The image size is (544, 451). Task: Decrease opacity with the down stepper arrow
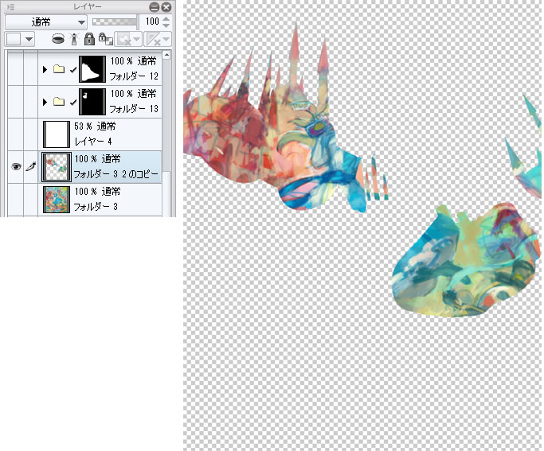point(166,26)
